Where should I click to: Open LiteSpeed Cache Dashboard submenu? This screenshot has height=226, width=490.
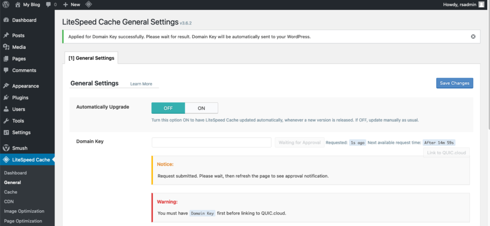pos(15,172)
